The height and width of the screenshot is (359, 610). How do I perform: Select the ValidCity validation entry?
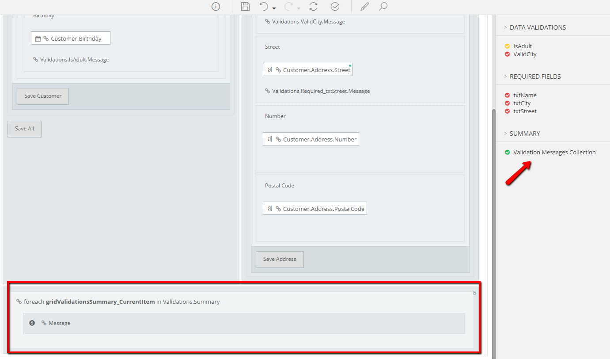[524, 54]
